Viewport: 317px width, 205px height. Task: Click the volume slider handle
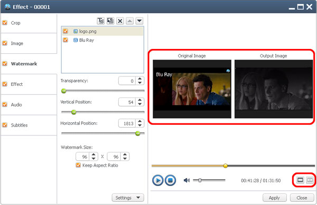[200, 180]
